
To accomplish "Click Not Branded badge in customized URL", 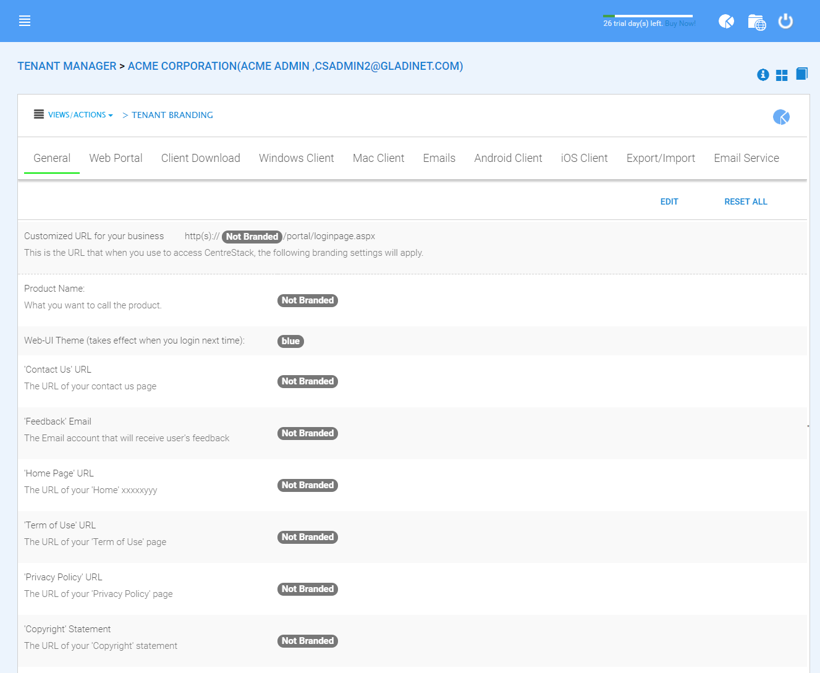I will coord(252,237).
